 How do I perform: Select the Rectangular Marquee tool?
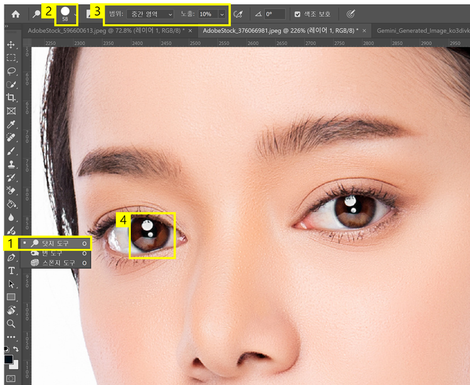[x=11, y=58]
